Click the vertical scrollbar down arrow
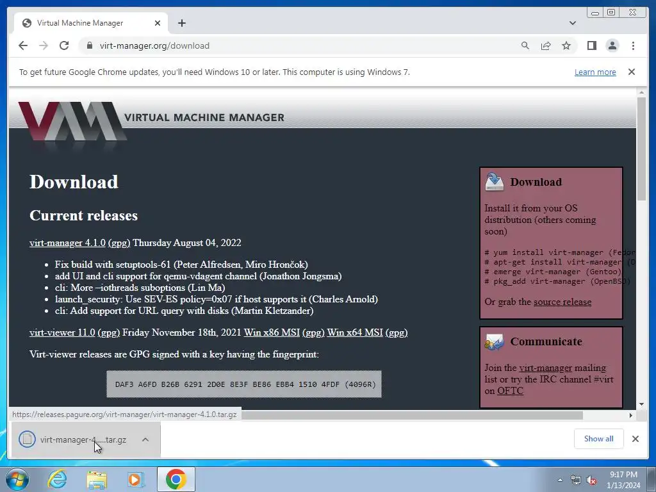The height and width of the screenshot is (492, 656). [x=641, y=404]
